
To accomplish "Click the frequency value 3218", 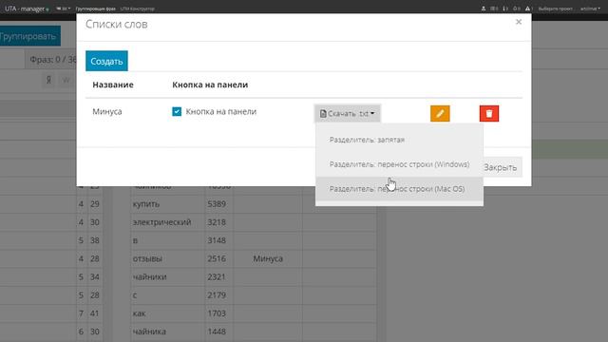I will coord(217,222).
